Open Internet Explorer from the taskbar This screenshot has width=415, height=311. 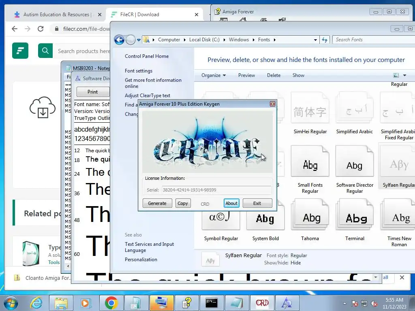coord(36,303)
